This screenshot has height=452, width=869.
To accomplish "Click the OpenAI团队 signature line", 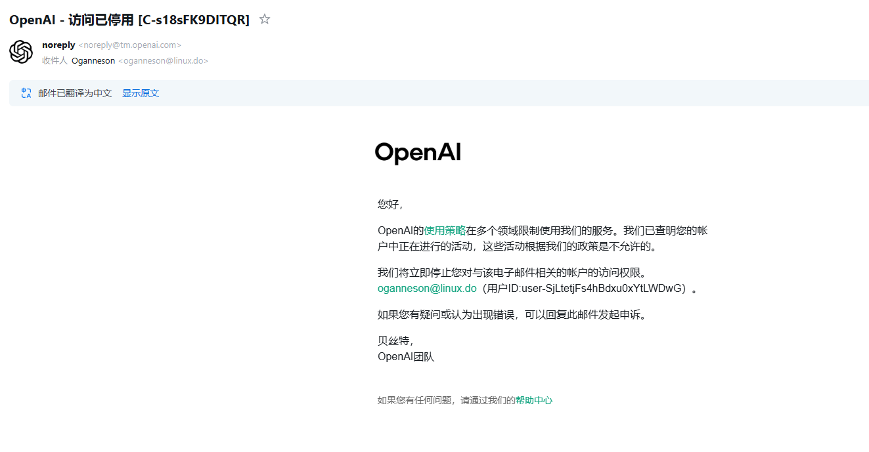I will (406, 357).
